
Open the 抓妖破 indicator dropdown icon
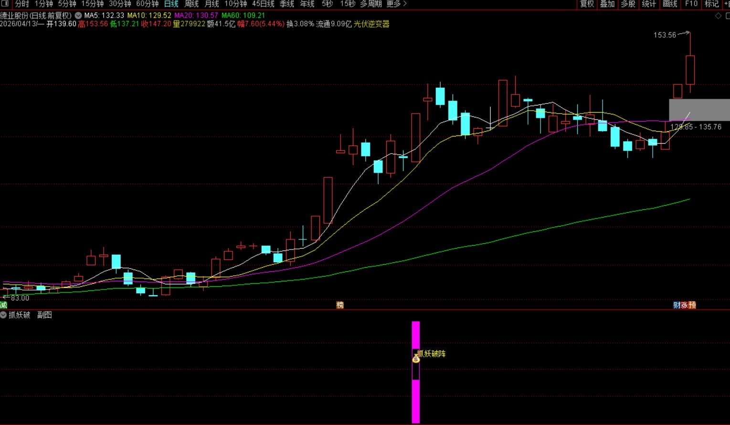pos(3,315)
